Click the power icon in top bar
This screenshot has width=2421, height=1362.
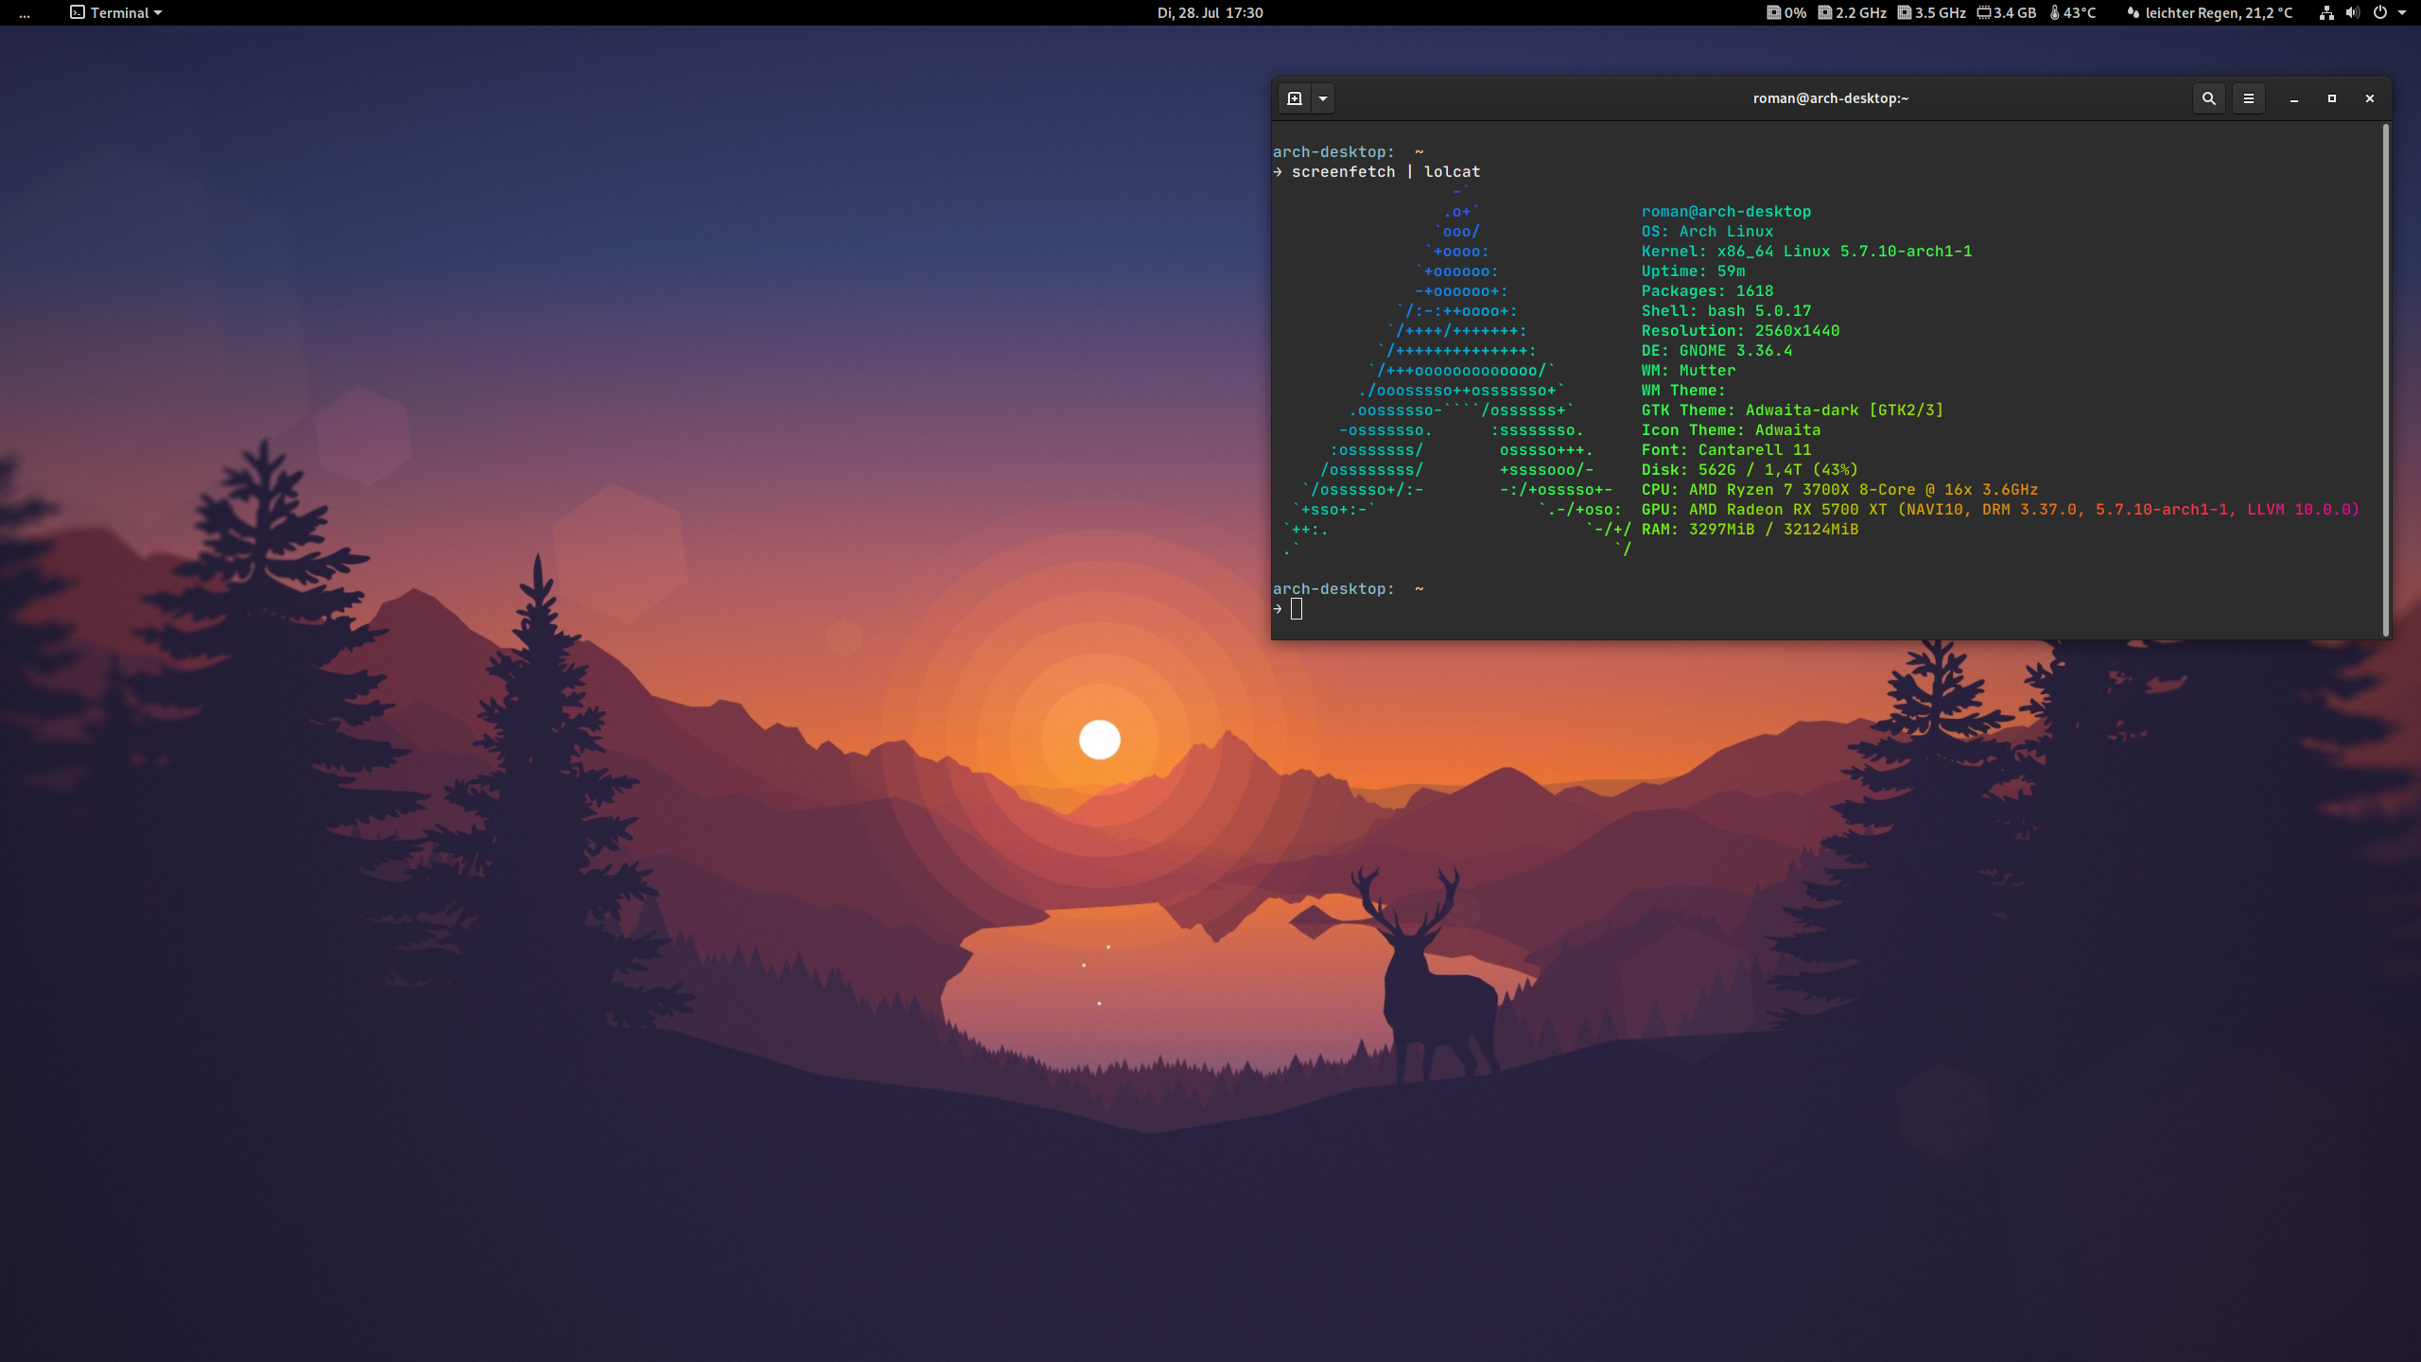pos(2379,12)
